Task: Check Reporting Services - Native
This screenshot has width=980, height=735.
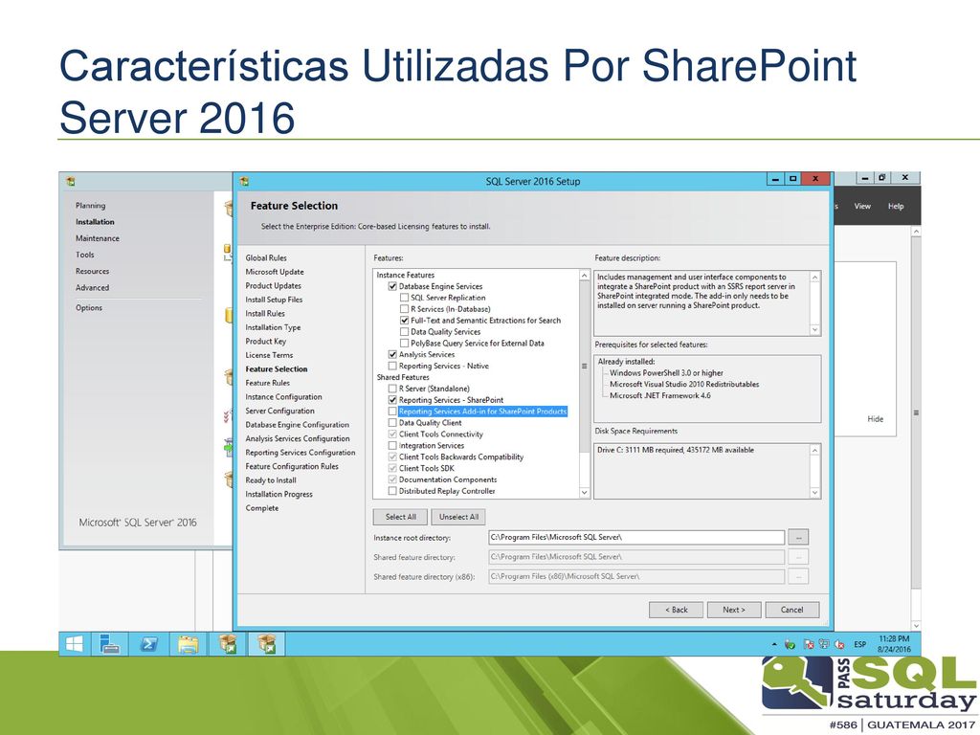Action: click(392, 366)
